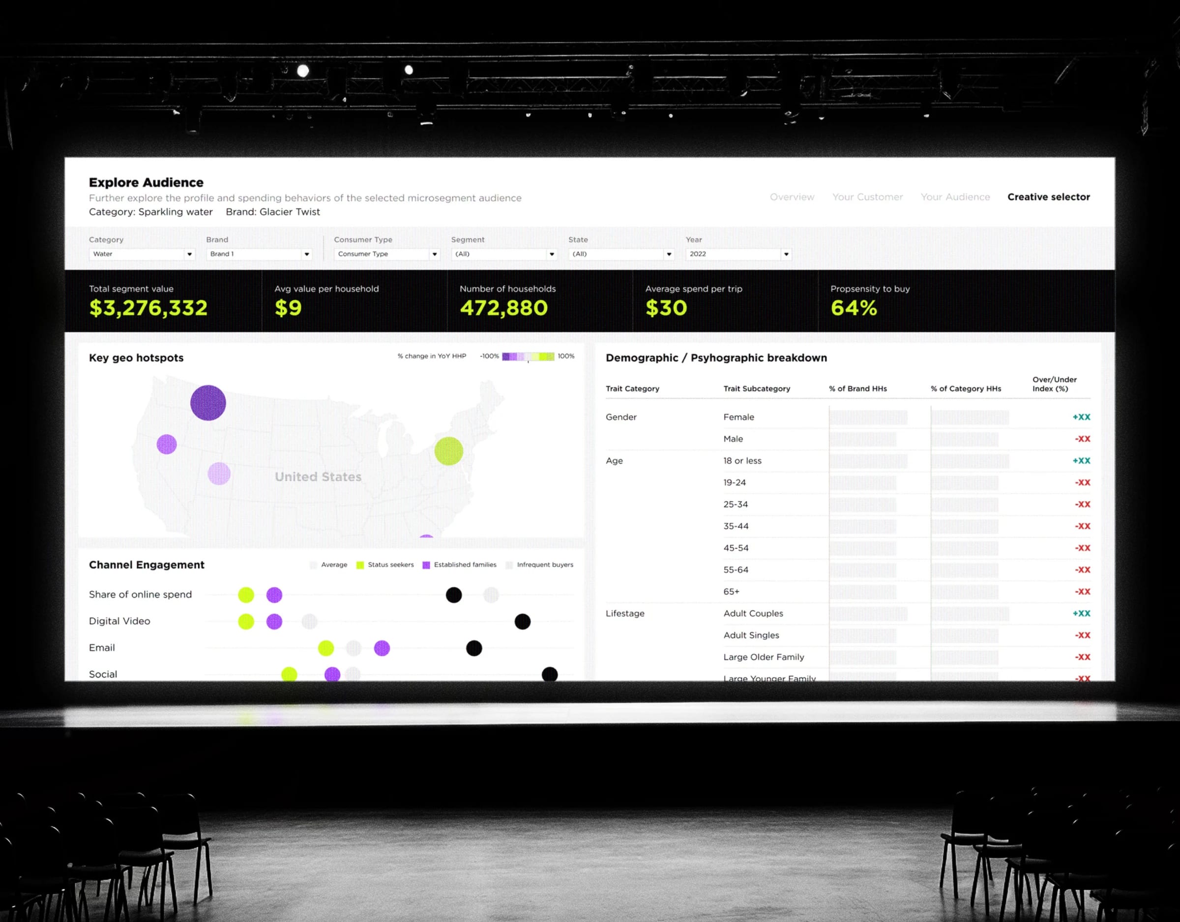This screenshot has height=922, width=1180.
Task: Open the Brand dropdown showing Brand 1
Action: (x=259, y=254)
